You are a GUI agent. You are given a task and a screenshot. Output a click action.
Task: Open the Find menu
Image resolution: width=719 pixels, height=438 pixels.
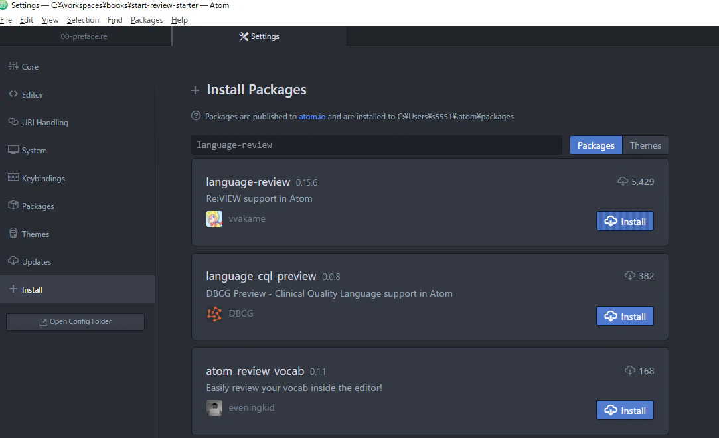click(115, 20)
